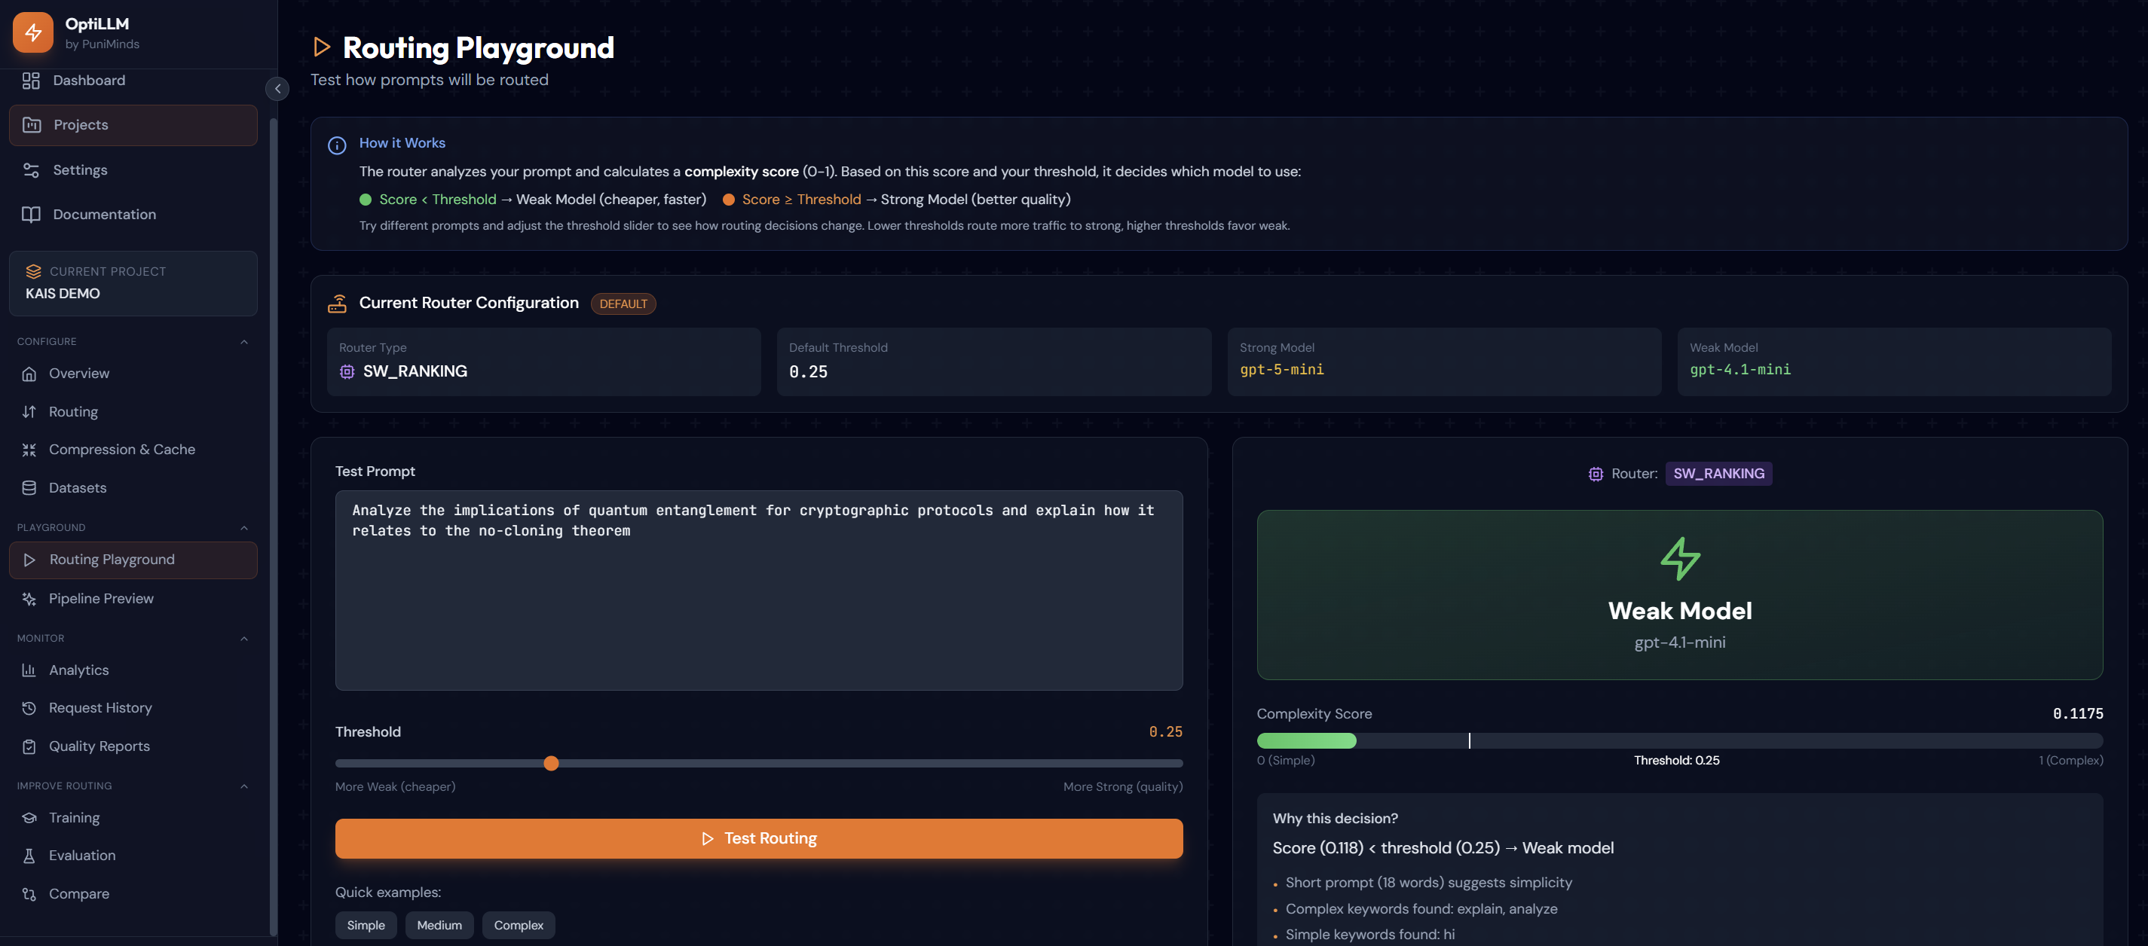Open the Dashboard grid icon
The height and width of the screenshot is (946, 2148).
[31, 80]
